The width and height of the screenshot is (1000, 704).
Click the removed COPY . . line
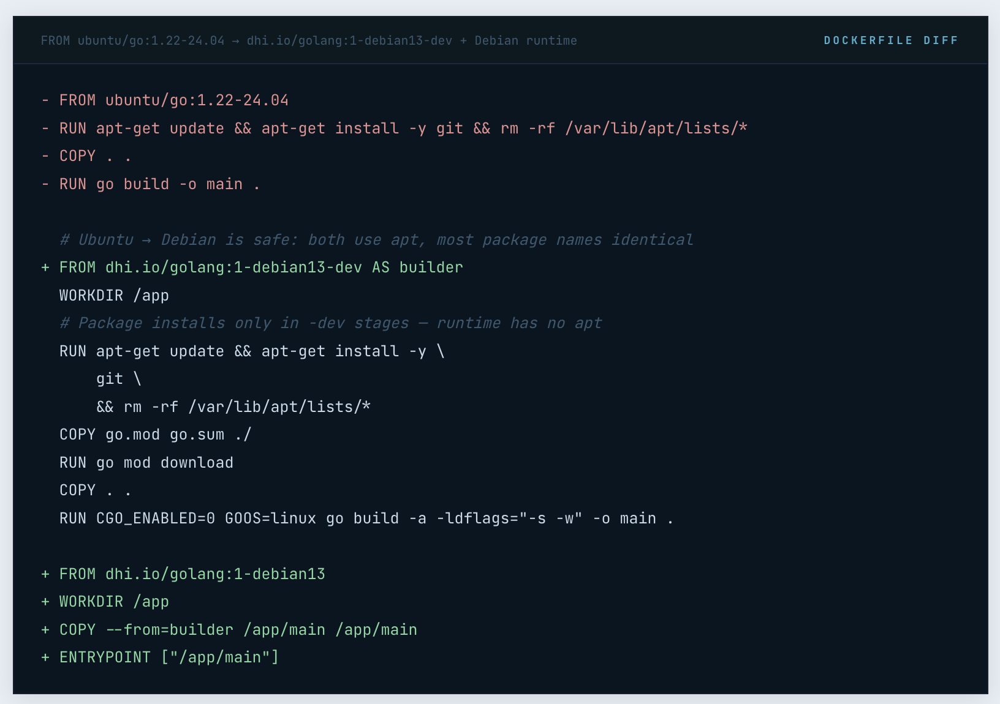[x=95, y=156]
